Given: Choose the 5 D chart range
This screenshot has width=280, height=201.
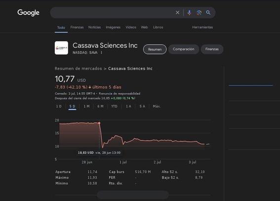Looking at the screenshot, I should [x=72, y=106].
